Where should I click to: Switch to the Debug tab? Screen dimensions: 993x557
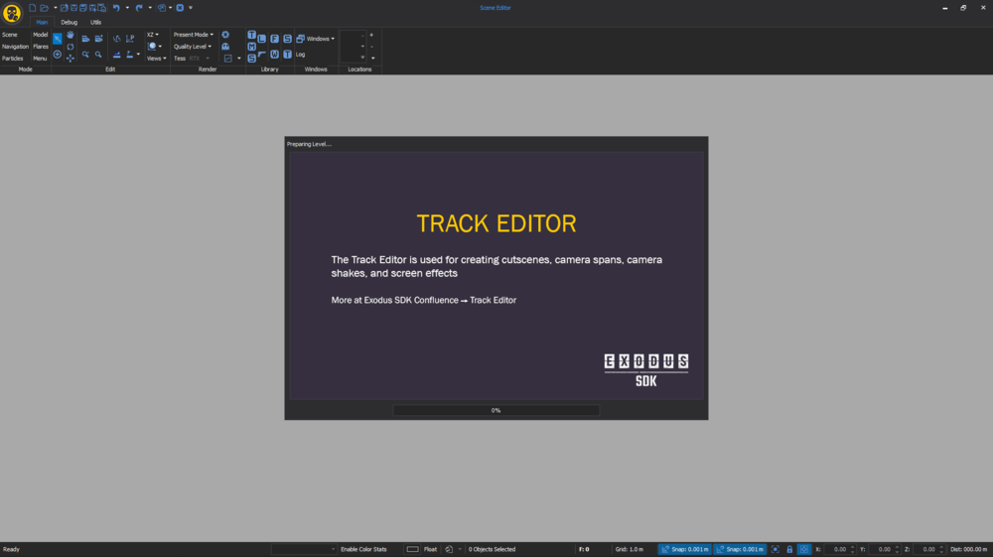tap(69, 22)
